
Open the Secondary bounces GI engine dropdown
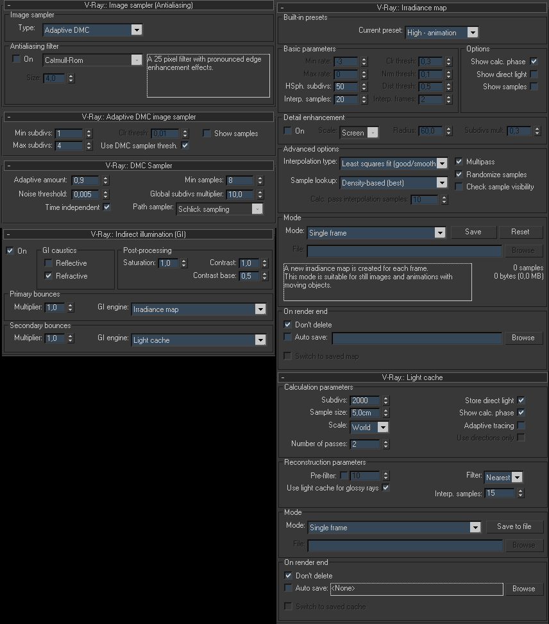(x=260, y=340)
